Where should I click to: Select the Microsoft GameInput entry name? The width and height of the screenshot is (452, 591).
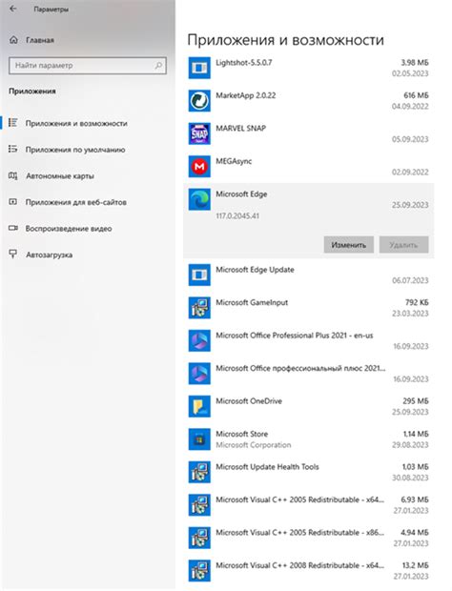(x=252, y=302)
